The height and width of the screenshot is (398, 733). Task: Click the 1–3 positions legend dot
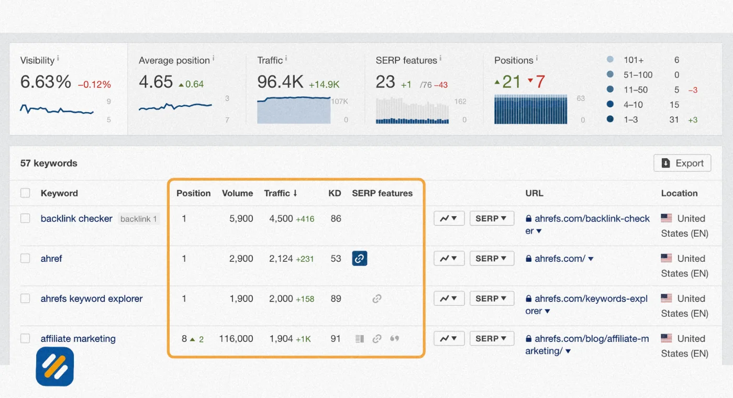coord(610,119)
